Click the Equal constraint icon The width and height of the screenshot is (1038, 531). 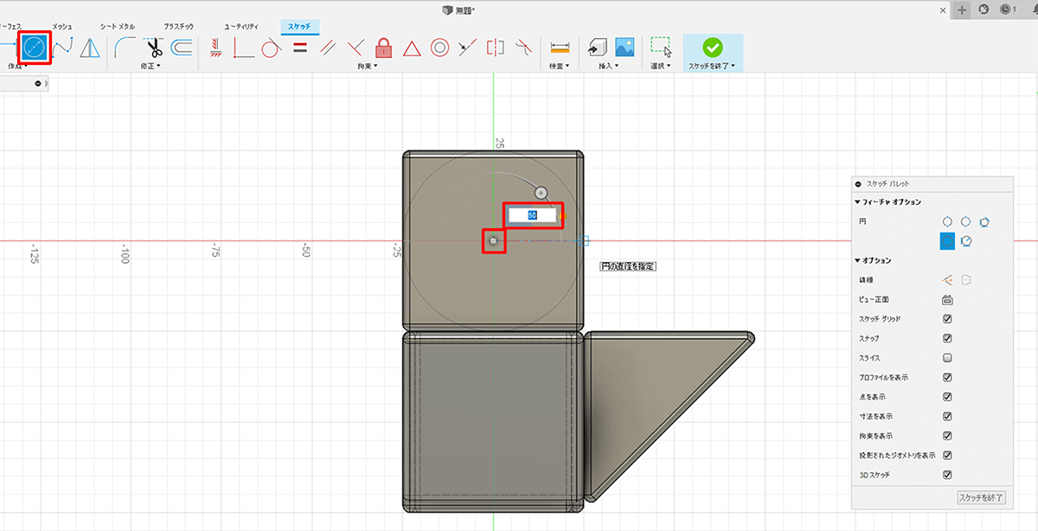click(300, 48)
